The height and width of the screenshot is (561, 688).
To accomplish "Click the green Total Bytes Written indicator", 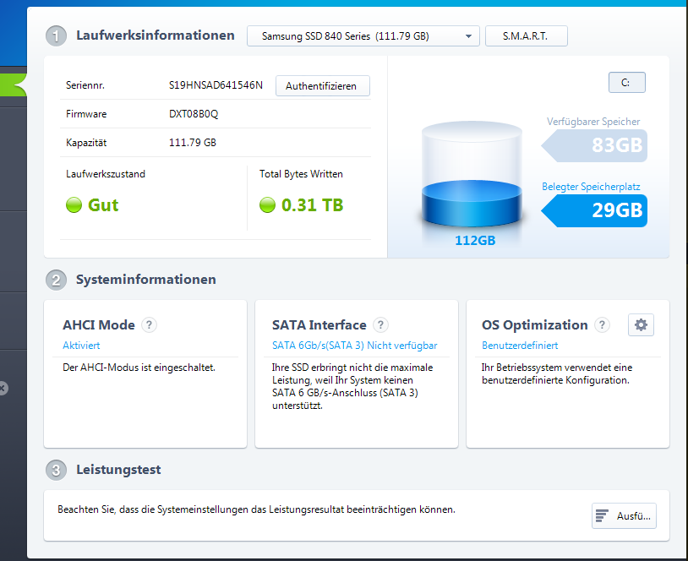I will 267,204.
